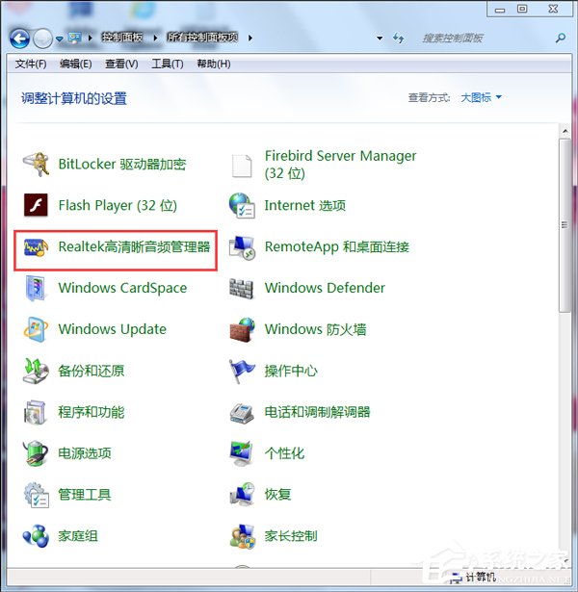
Task: Open the 查看(V) menu
Action: point(121,64)
